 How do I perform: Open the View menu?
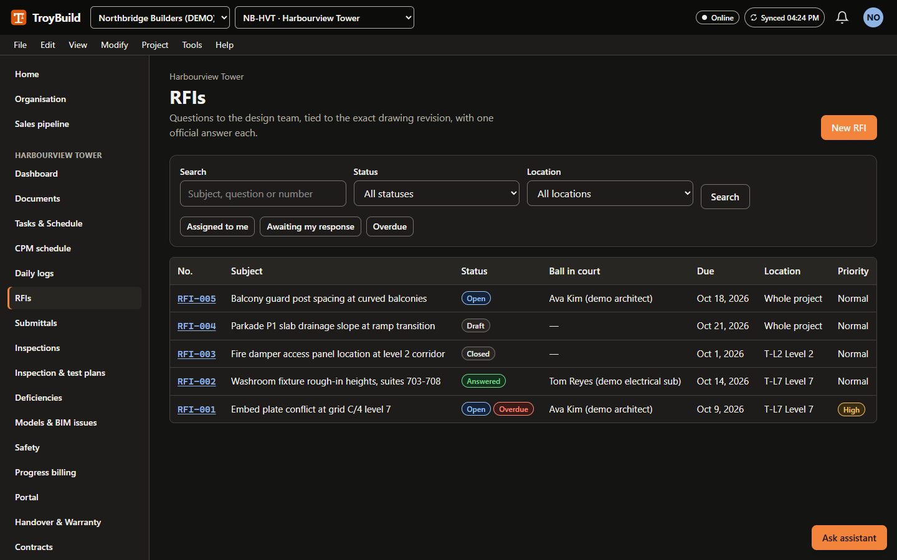pyautogui.click(x=78, y=45)
